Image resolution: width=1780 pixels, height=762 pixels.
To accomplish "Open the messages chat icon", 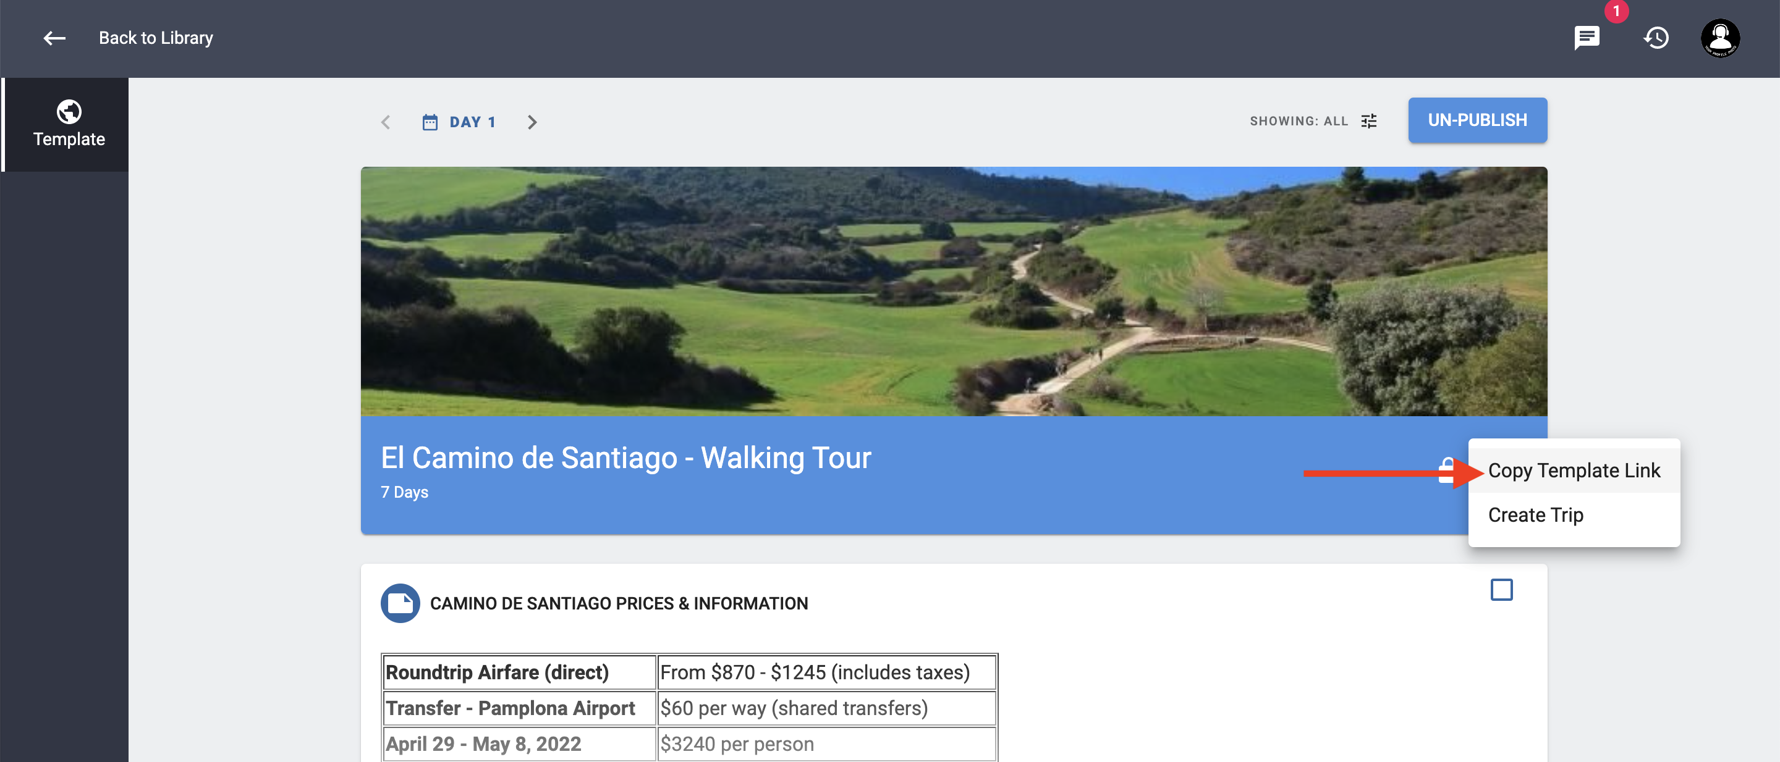I will [1587, 38].
